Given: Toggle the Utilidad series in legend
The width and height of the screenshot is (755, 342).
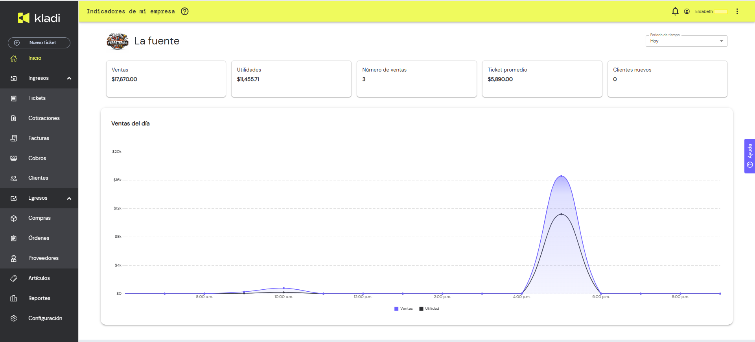Looking at the screenshot, I should point(429,309).
